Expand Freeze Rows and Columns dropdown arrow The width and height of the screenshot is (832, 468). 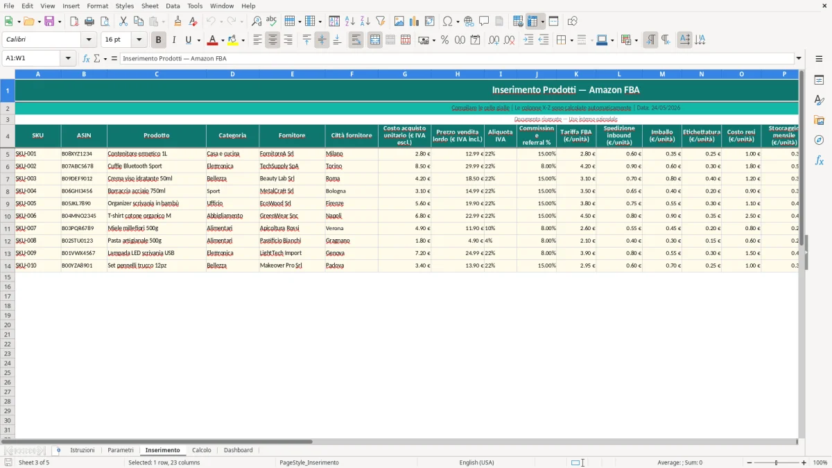(543, 22)
